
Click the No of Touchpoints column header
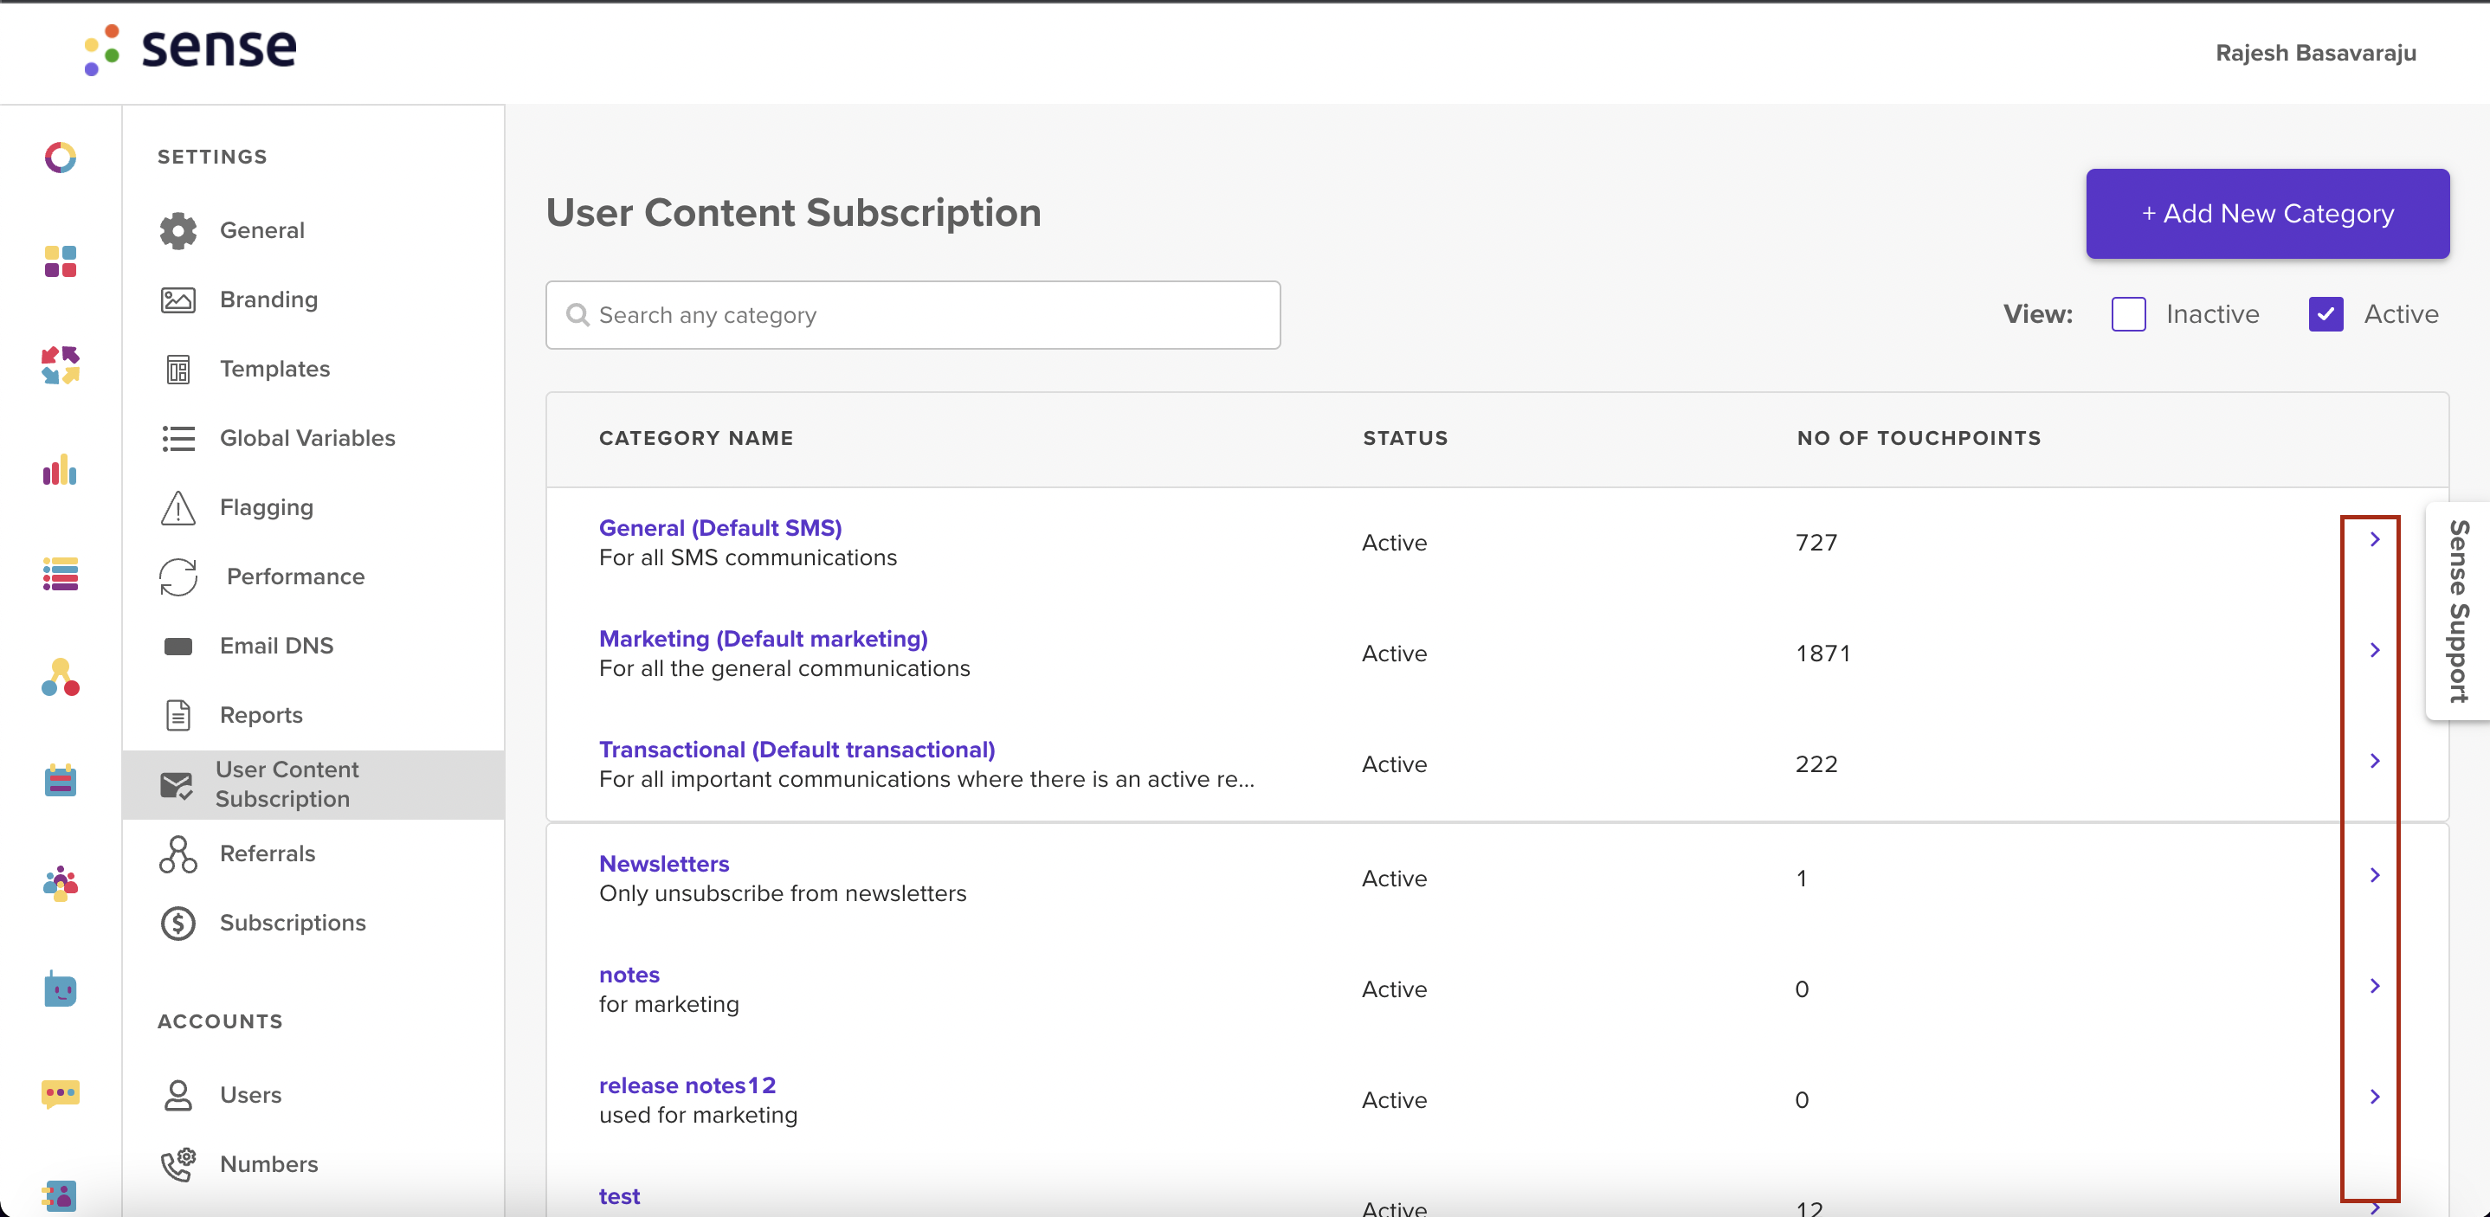pos(1919,439)
